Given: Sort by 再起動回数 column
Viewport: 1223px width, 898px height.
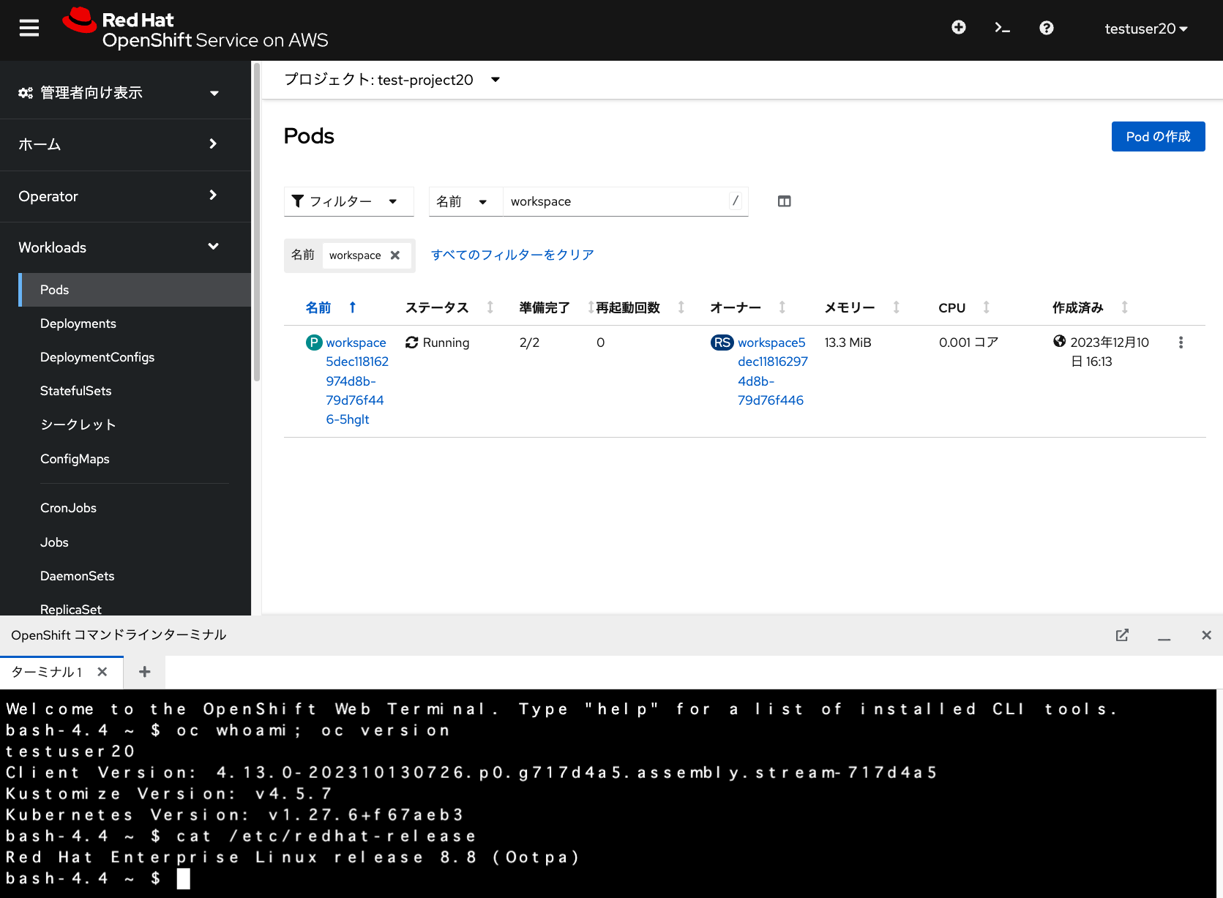Looking at the screenshot, I should [640, 307].
